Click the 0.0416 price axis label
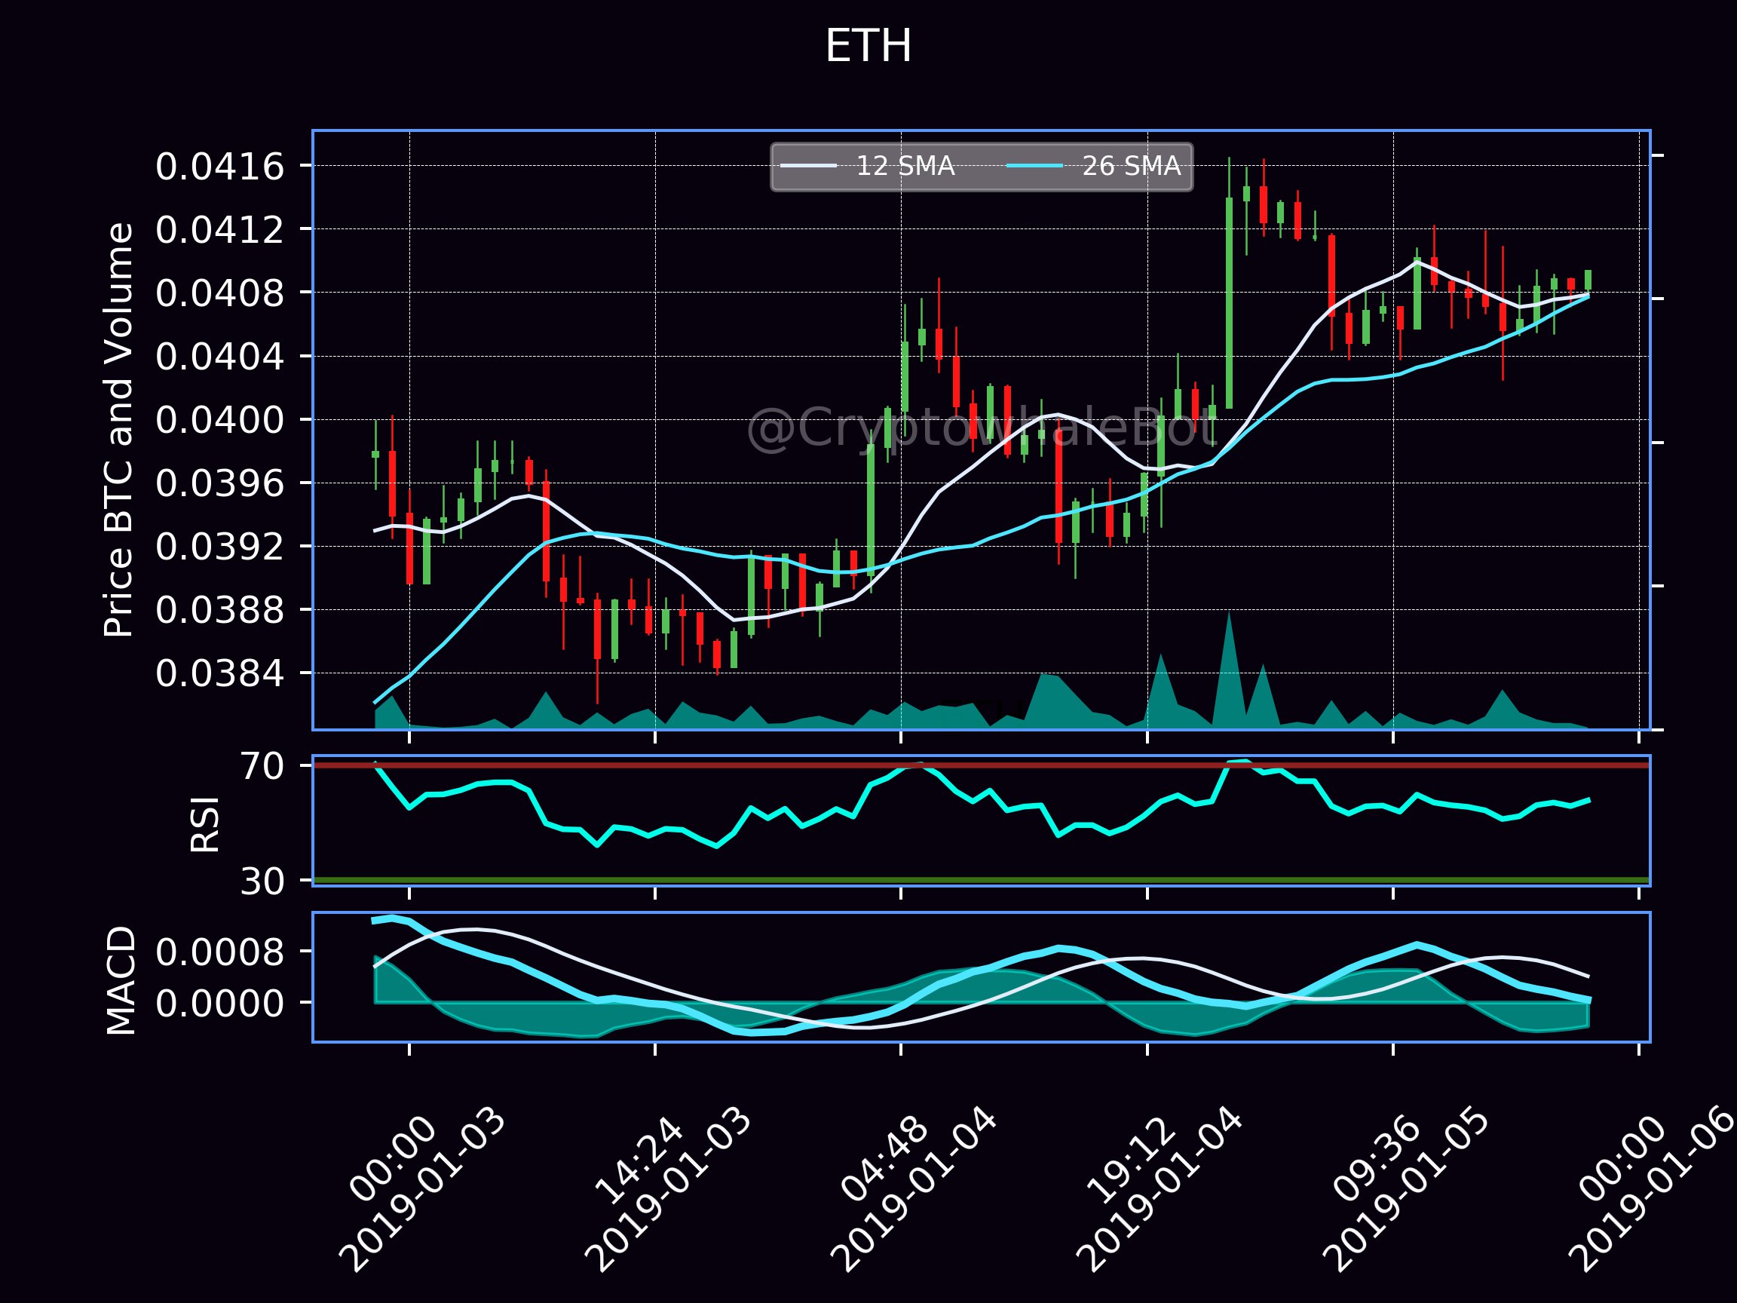Image resolution: width=1737 pixels, height=1303 pixels. [219, 167]
